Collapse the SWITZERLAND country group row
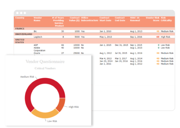 pyautogui.click(x=94, y=34)
